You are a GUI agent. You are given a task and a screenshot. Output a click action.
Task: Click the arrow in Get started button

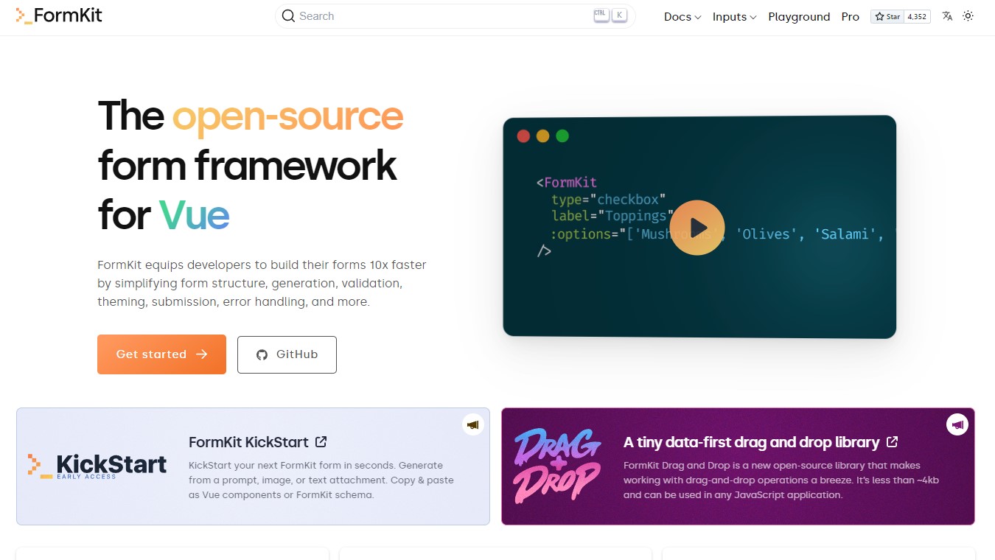point(202,354)
